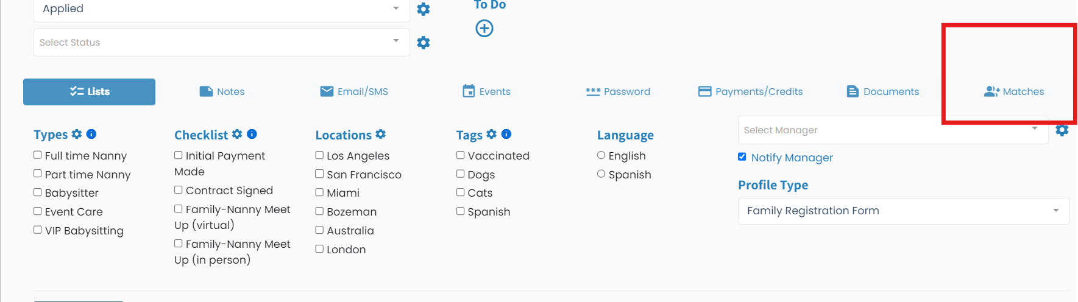Open the Email/SMS tab
Image resolution: width=1078 pixels, height=302 pixels.
pos(354,92)
